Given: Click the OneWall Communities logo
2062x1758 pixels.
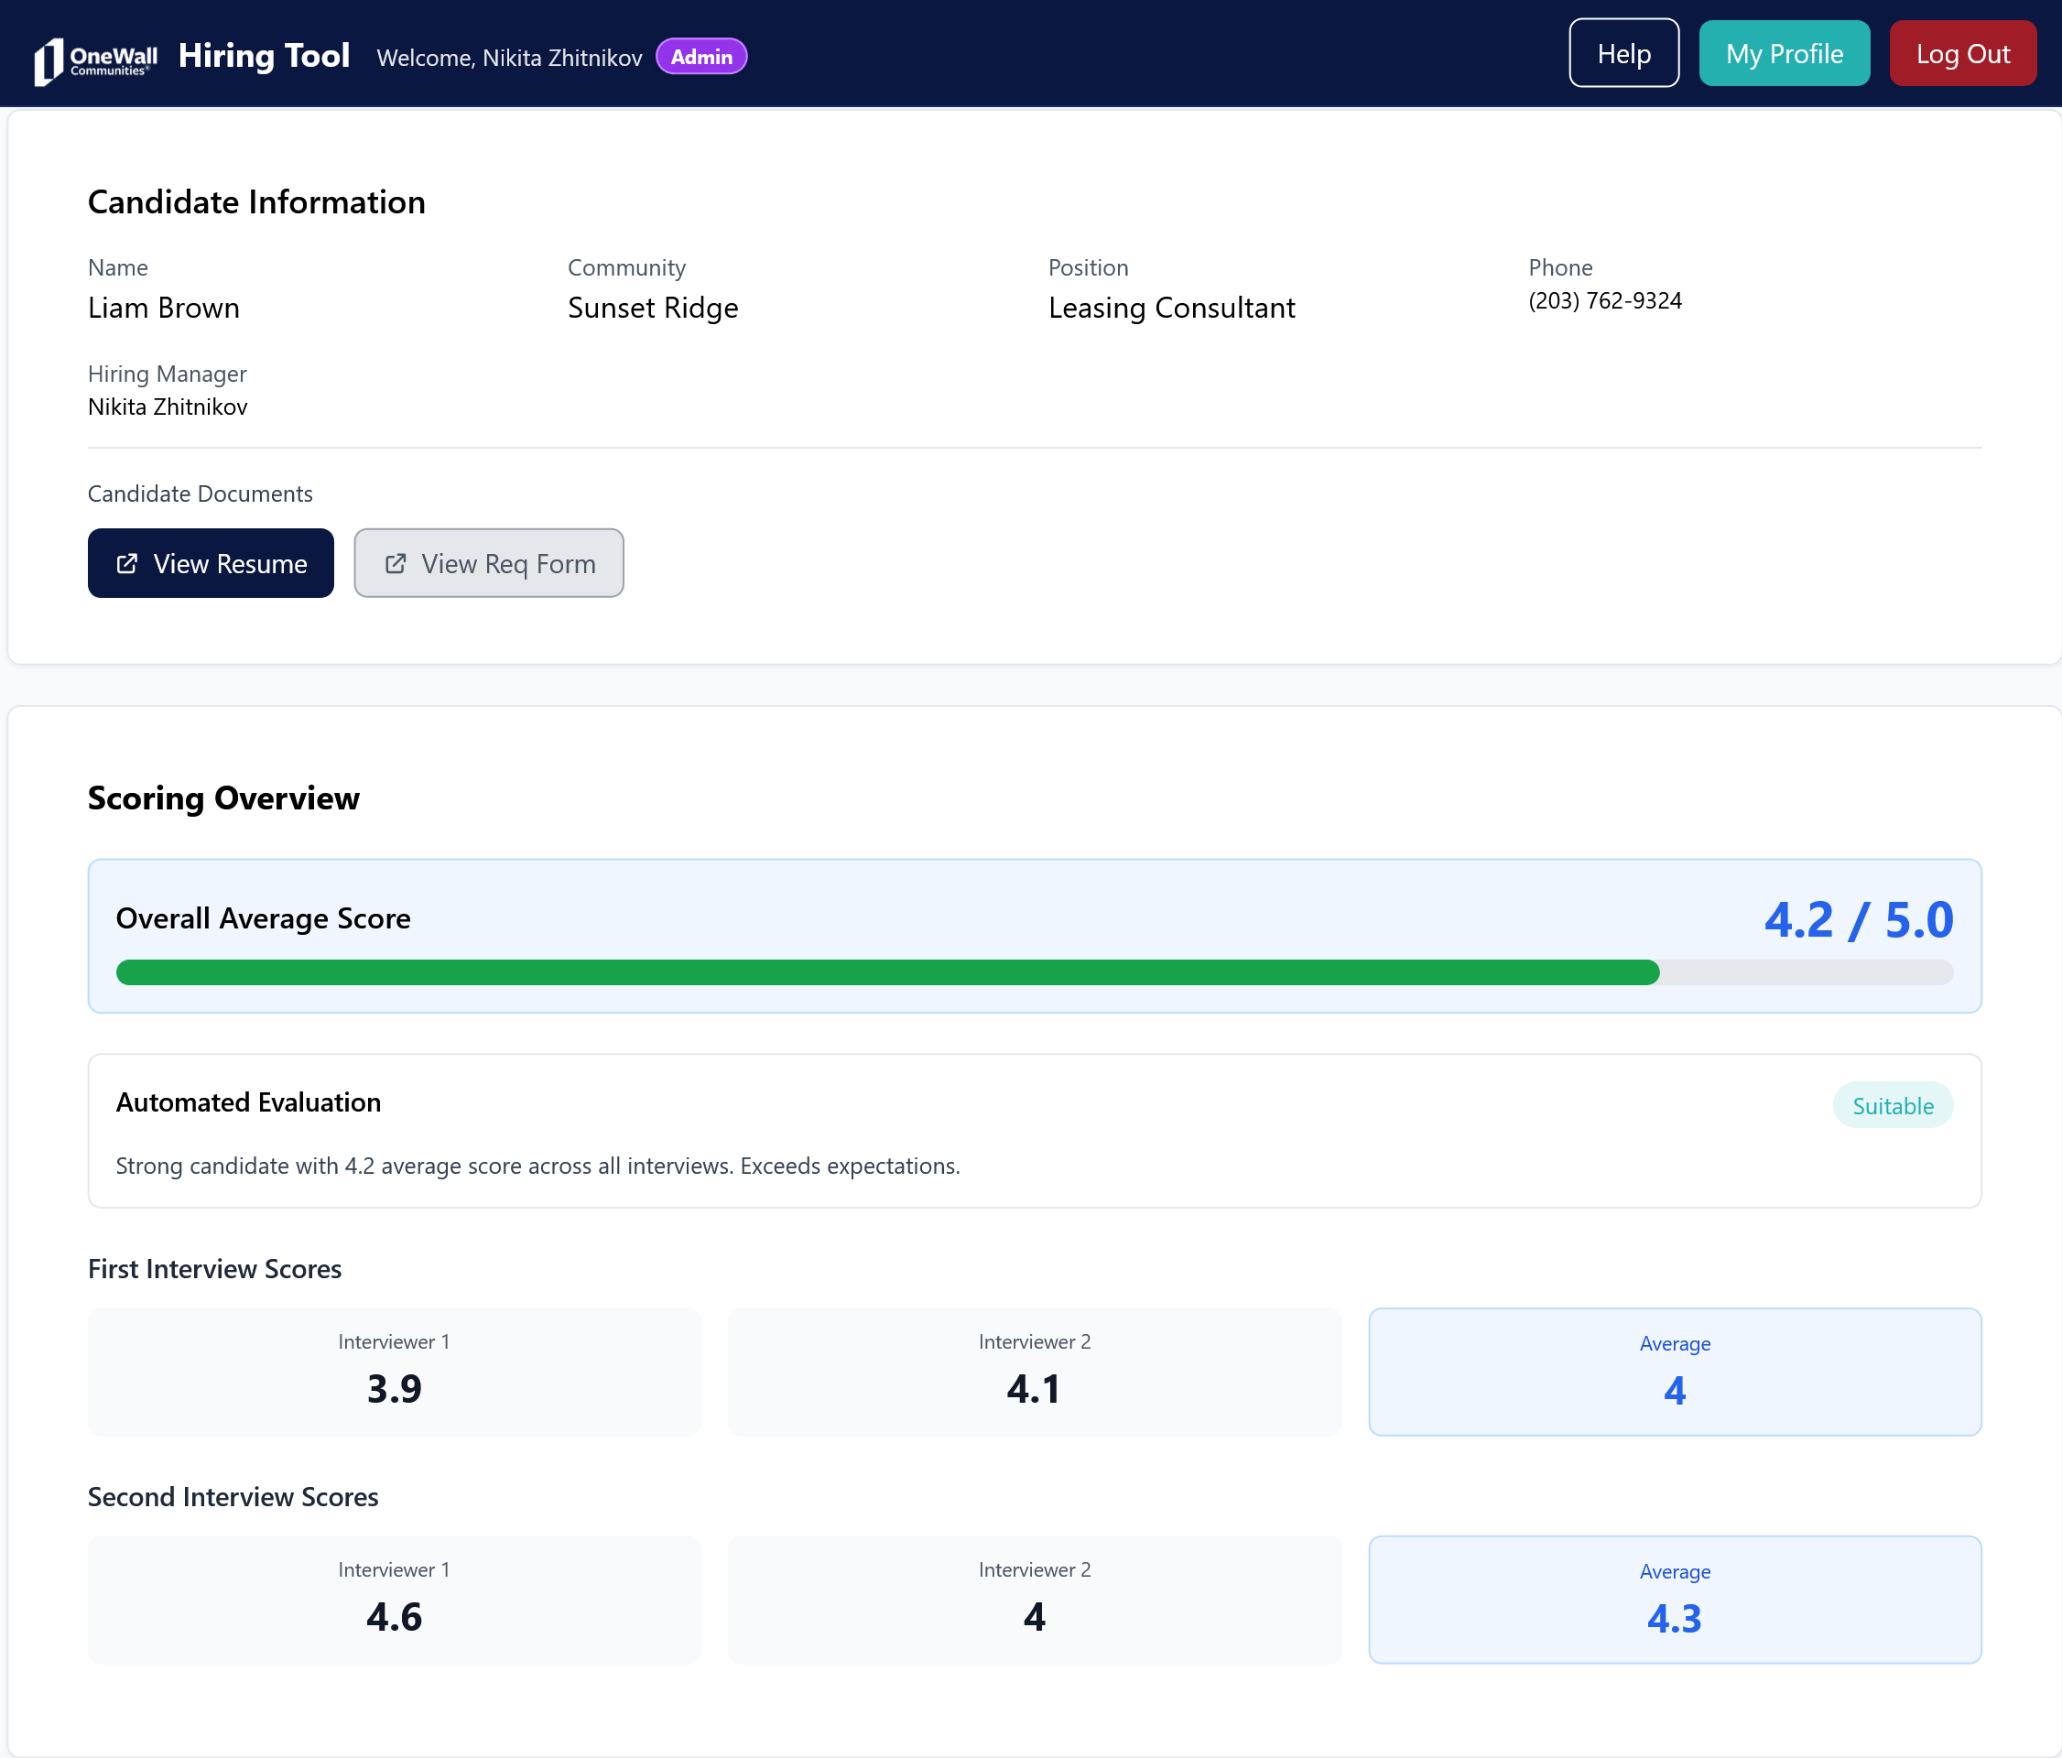Looking at the screenshot, I should 95,60.
